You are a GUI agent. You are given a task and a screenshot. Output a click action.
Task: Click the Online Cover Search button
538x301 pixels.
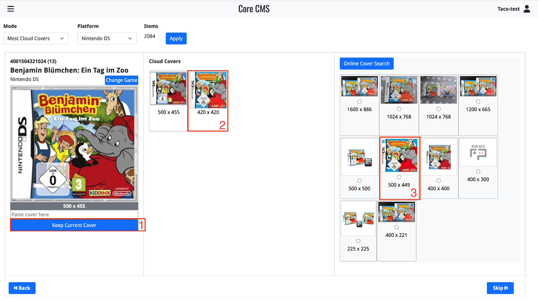366,63
